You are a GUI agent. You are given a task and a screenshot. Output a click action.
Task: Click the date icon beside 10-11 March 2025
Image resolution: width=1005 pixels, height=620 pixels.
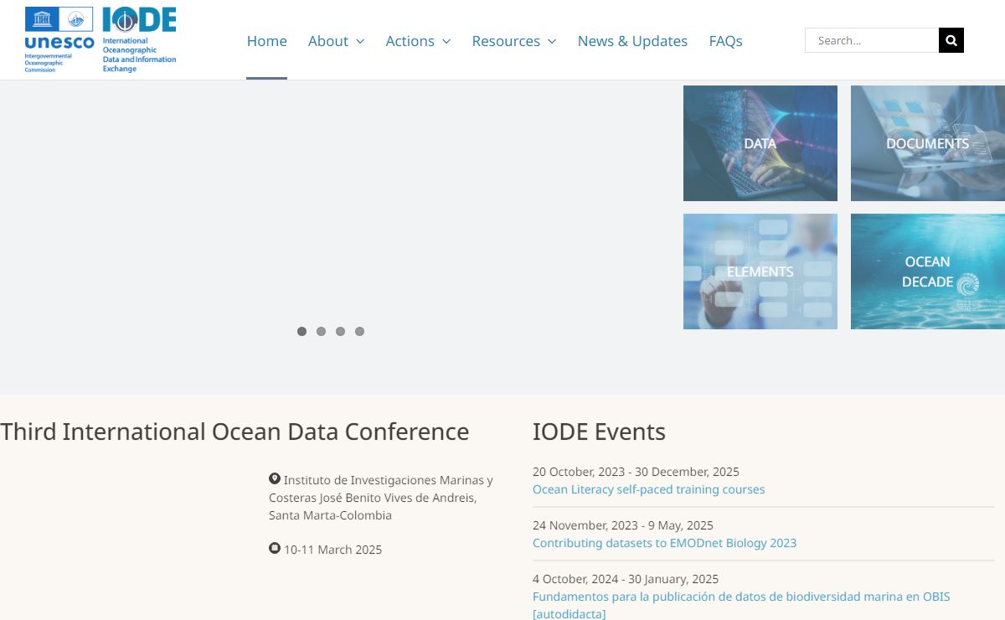275,548
